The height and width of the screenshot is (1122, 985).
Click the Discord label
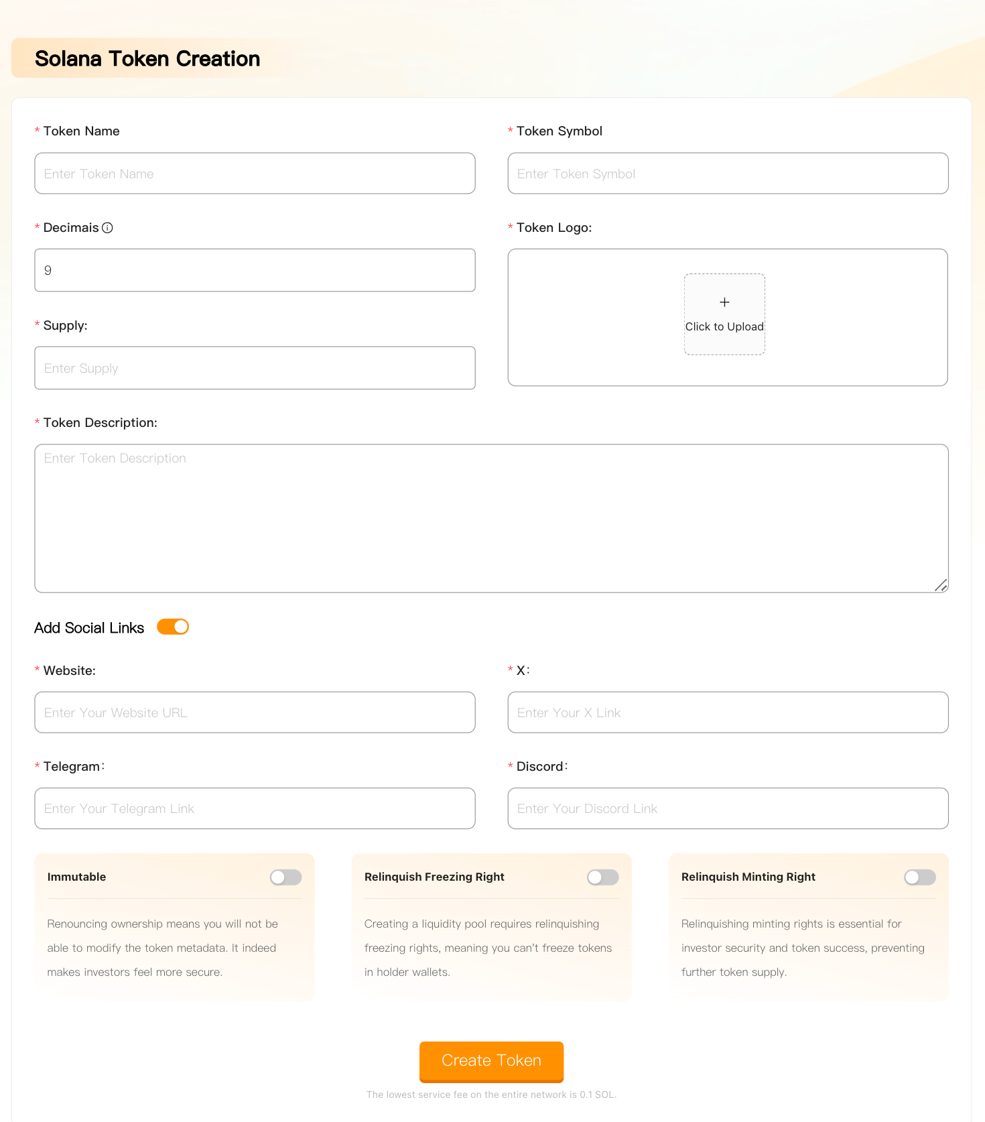coord(542,767)
